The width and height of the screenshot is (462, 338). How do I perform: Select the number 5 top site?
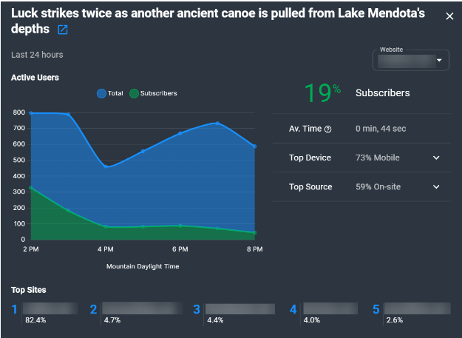click(x=417, y=309)
